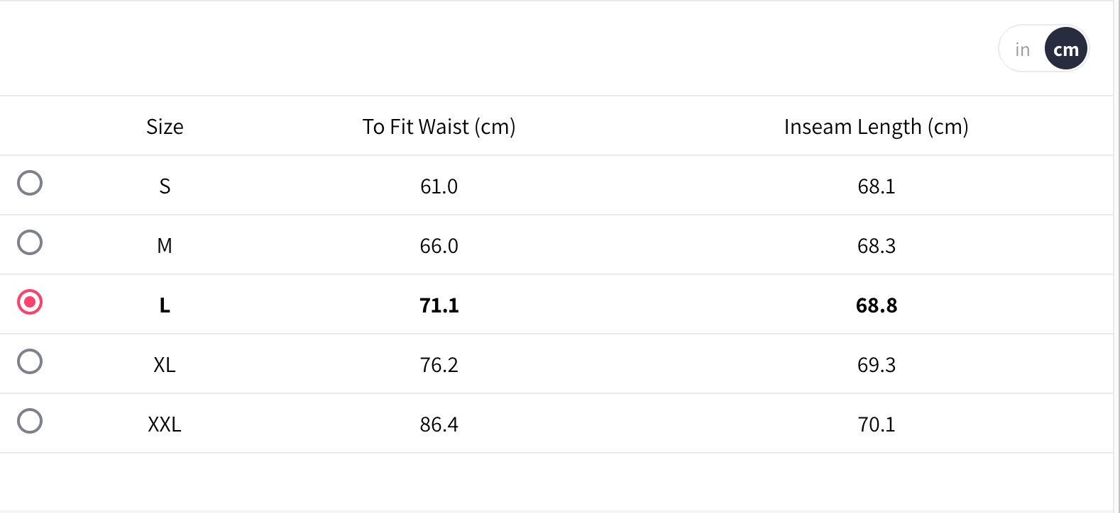This screenshot has height=513, width=1120.
Task: Click the 76.2 waist measurement
Action: tap(439, 365)
